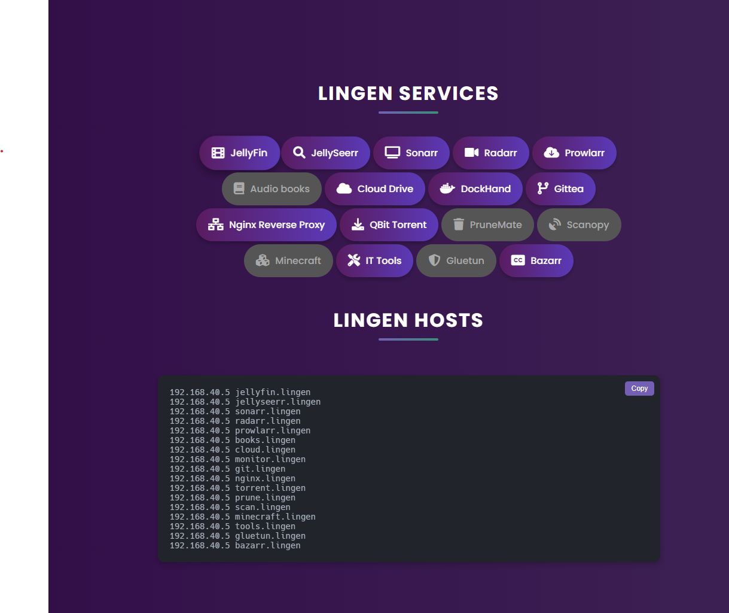Click the trash can icon on PruneMate
Screen dimensions: 729x613
pos(459,224)
